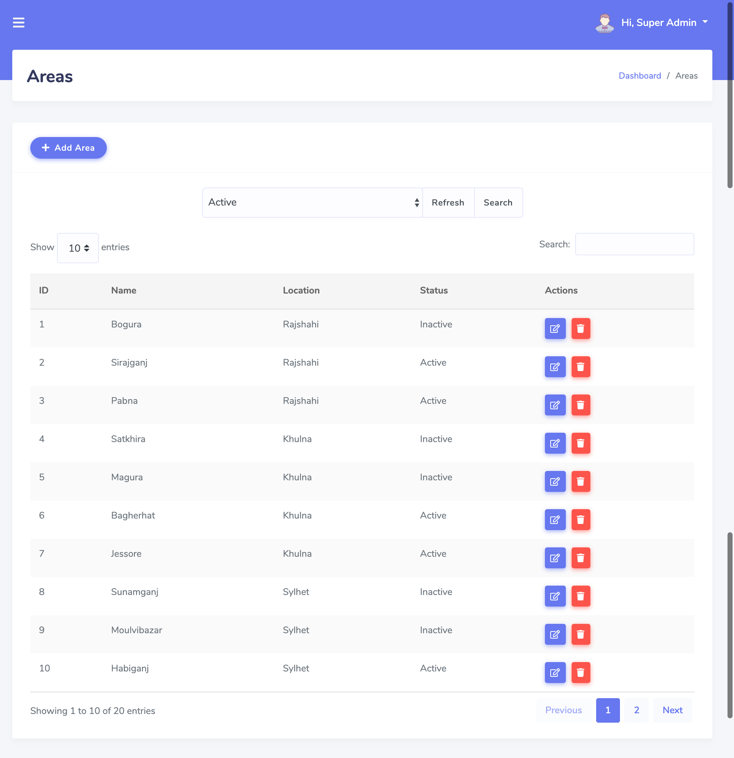Click the Add Area button
The height and width of the screenshot is (758, 734).
pos(69,148)
